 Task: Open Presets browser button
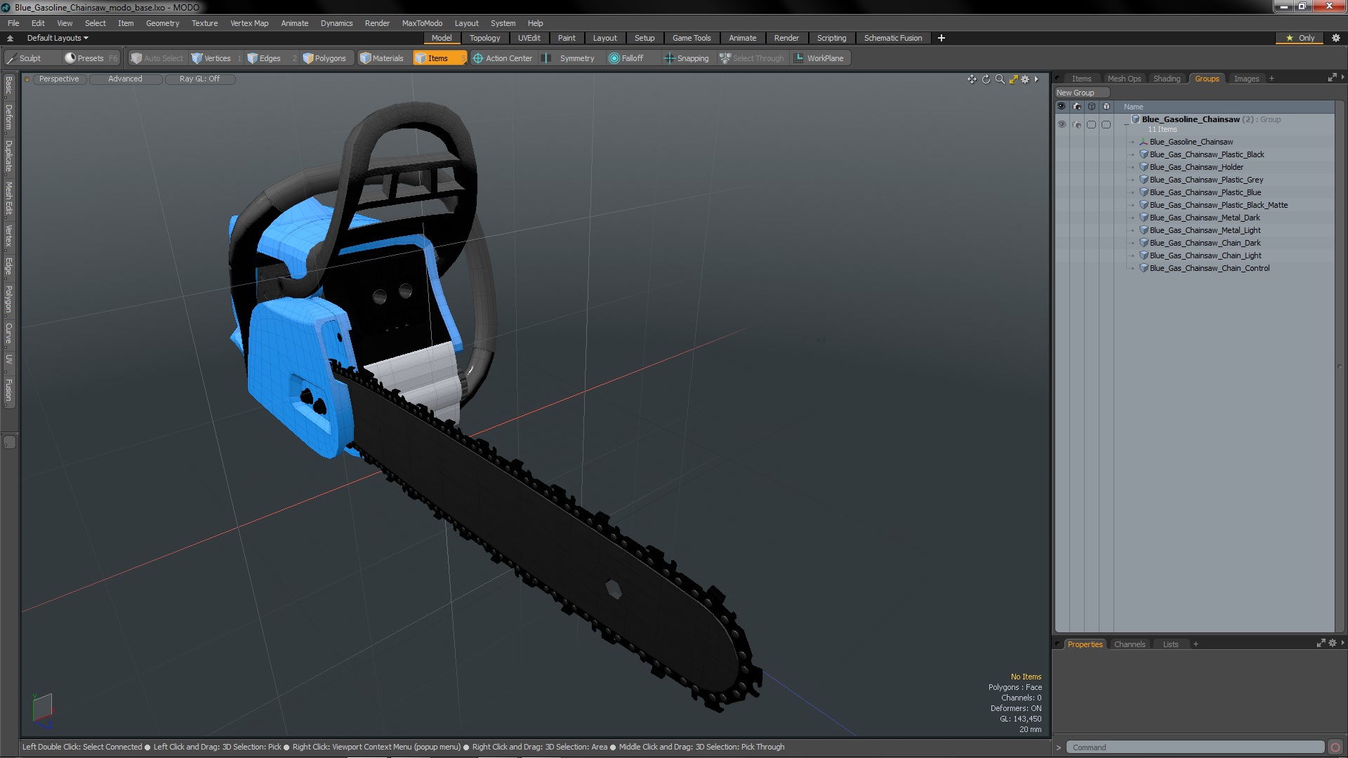(x=91, y=58)
